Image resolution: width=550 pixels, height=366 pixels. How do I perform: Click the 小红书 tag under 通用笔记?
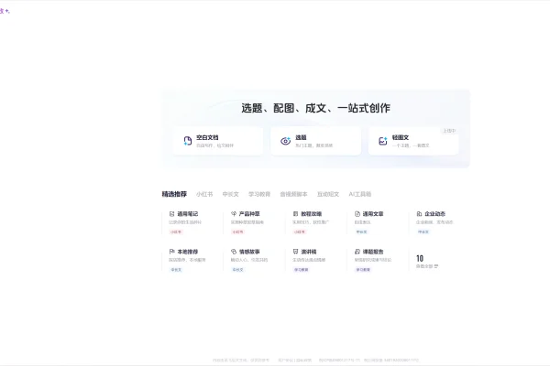point(176,231)
